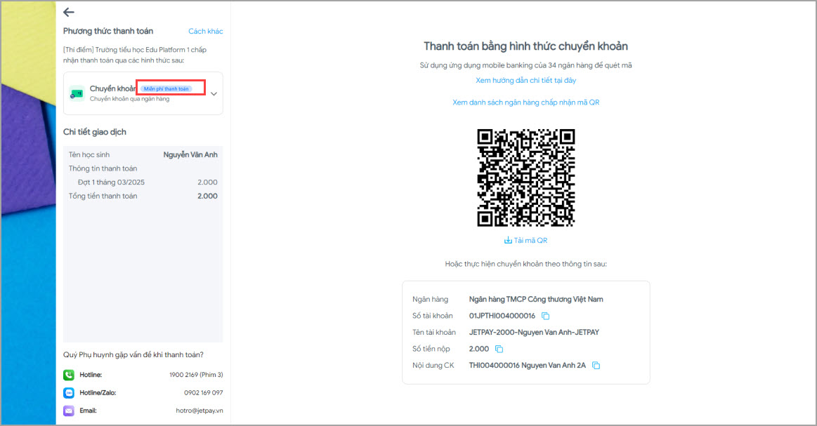Open the Cách khác link
This screenshot has width=817, height=426.
[x=205, y=32]
